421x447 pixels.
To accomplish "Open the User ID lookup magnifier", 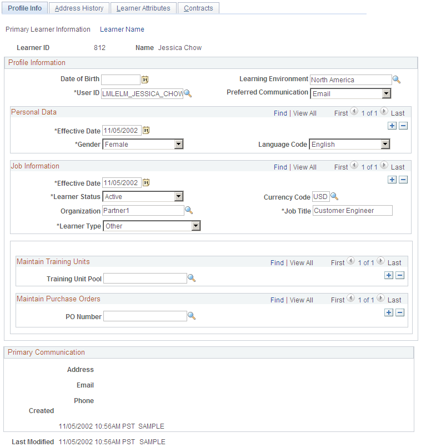I will pos(188,93).
